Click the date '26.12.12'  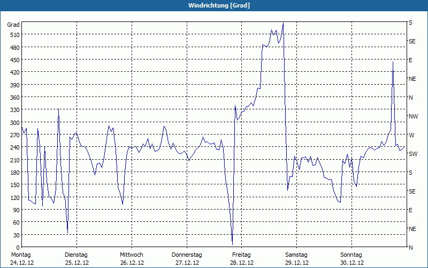coord(132,263)
